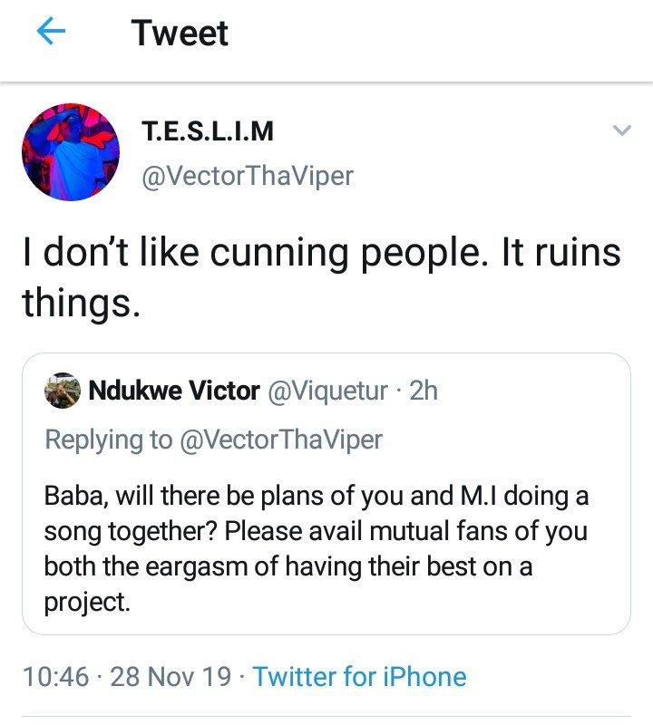
Task: Open the 'Twitter for iPhone' source link
Action: [359, 677]
